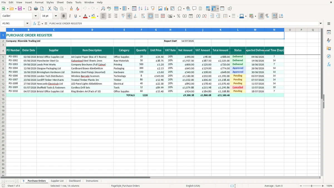Open the Special Character omega icon
334x188 pixels.
tap(180, 9)
